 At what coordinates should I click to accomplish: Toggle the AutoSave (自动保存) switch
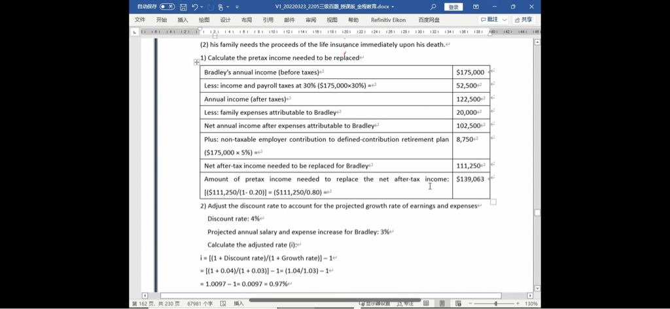click(167, 7)
